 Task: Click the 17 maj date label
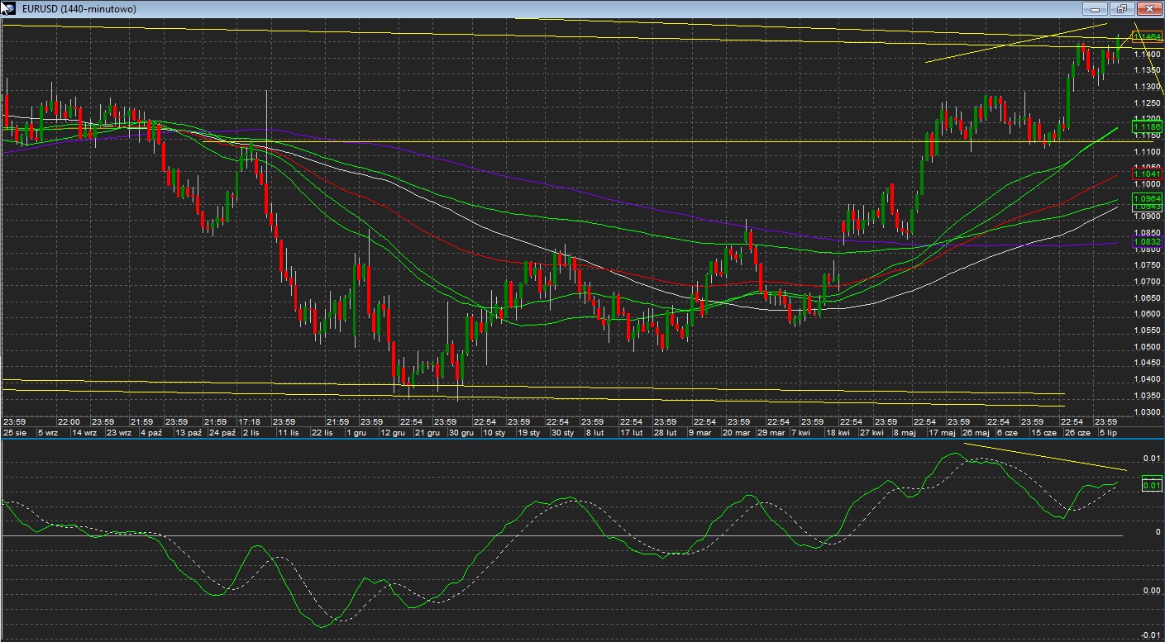coord(941,432)
